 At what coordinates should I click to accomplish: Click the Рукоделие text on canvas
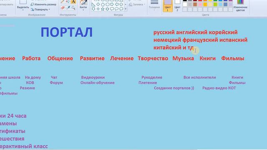tap(152, 77)
